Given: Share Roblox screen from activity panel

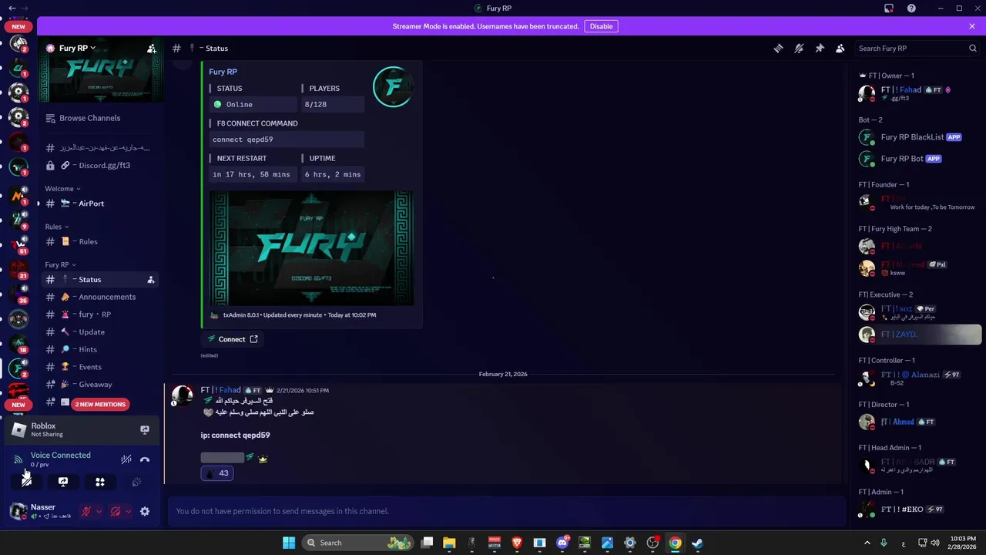Looking at the screenshot, I should (x=144, y=429).
